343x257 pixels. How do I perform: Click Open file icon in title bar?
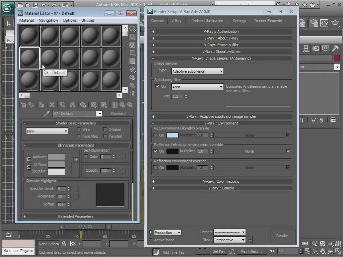(x=28, y=5)
